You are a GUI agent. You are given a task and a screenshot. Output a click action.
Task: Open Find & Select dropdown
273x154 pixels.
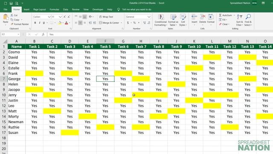click(x=248, y=20)
